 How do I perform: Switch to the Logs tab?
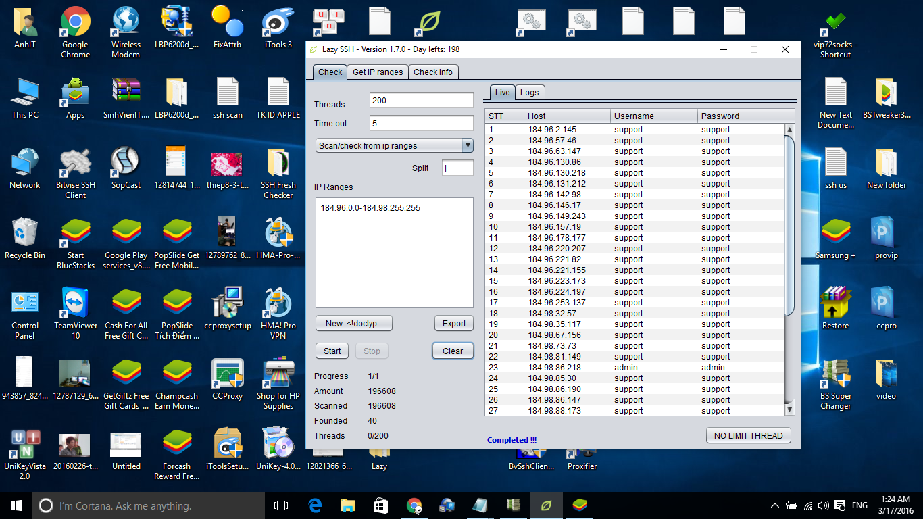[529, 93]
